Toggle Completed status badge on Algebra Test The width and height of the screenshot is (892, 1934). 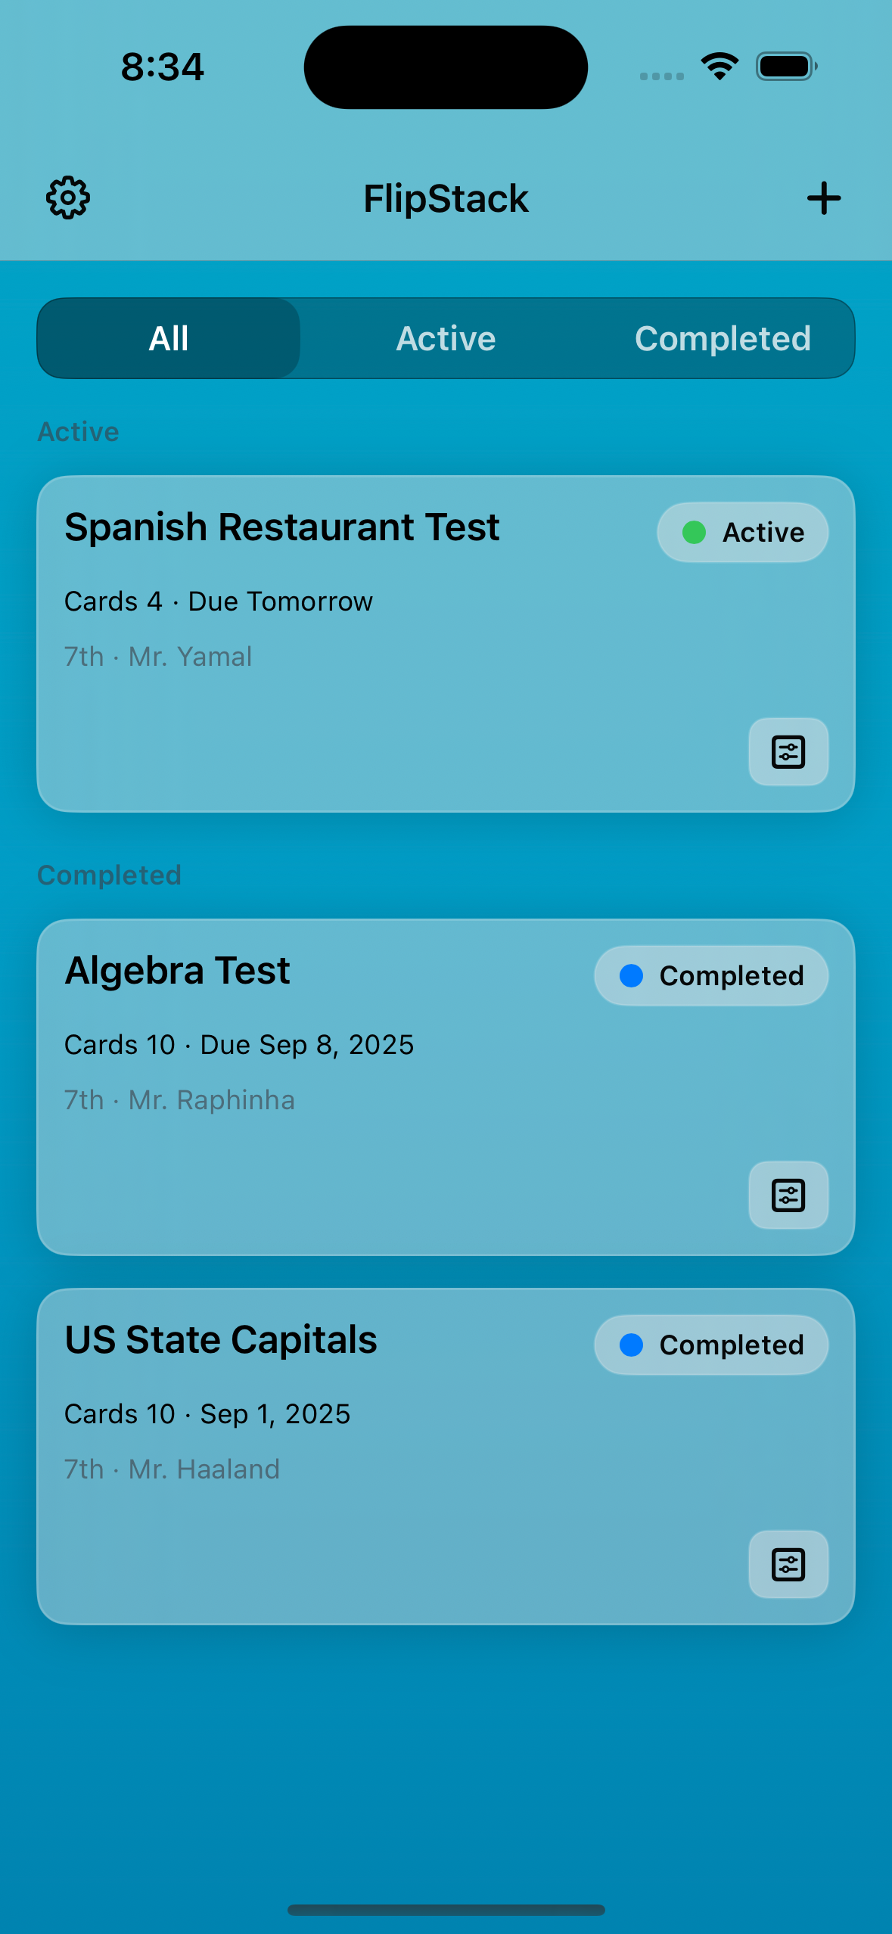711,976
